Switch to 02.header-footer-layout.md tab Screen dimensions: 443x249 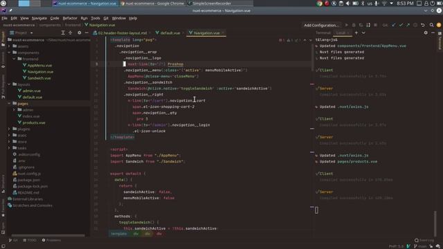[x=122, y=33]
